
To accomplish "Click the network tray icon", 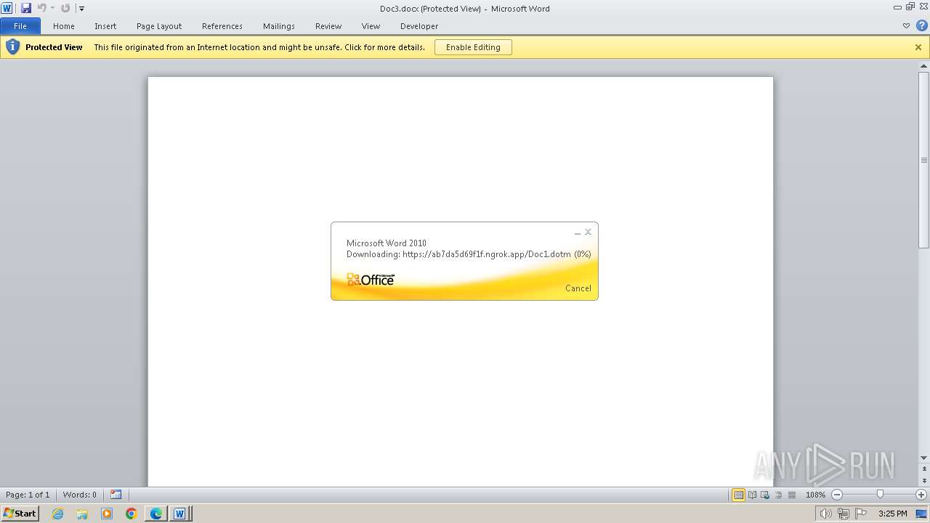I will point(843,514).
